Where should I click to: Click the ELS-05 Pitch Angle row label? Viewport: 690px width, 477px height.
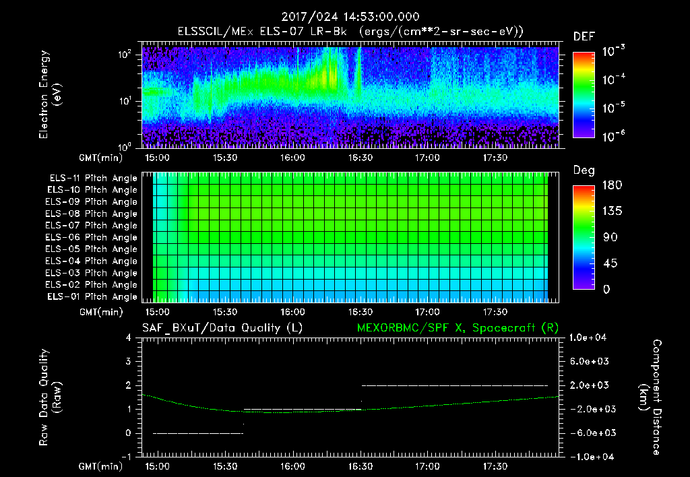click(x=92, y=249)
